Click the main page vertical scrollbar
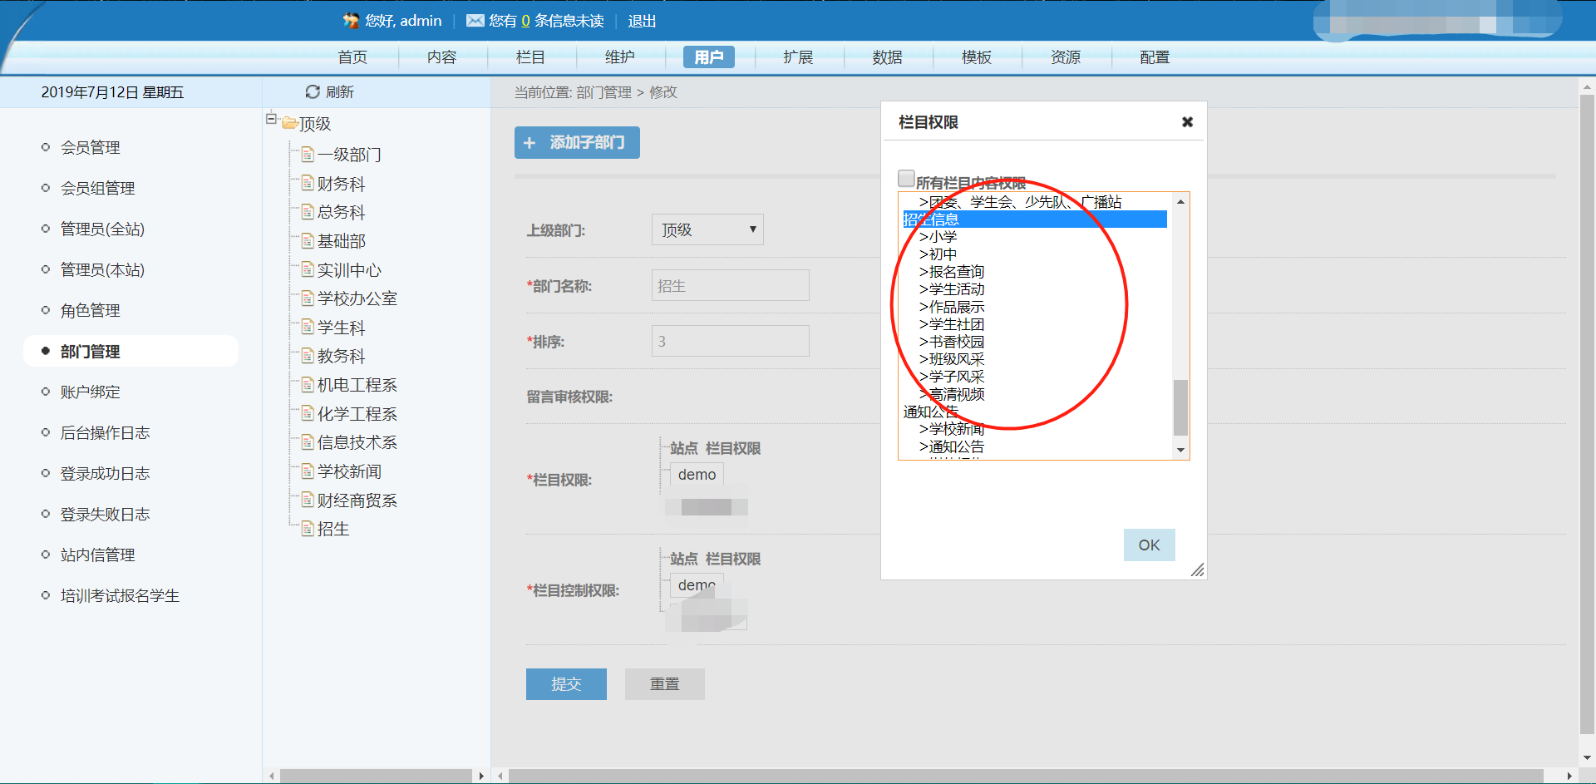 (x=1587, y=416)
